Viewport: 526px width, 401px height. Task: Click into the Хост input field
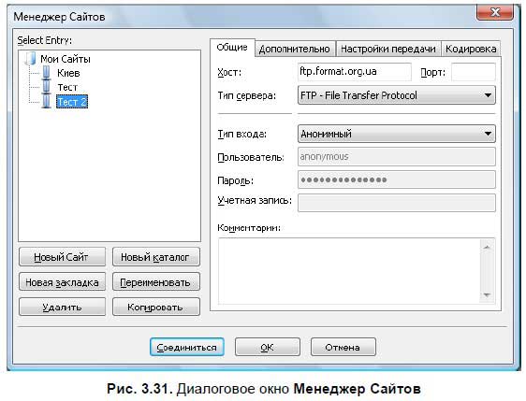(x=354, y=72)
